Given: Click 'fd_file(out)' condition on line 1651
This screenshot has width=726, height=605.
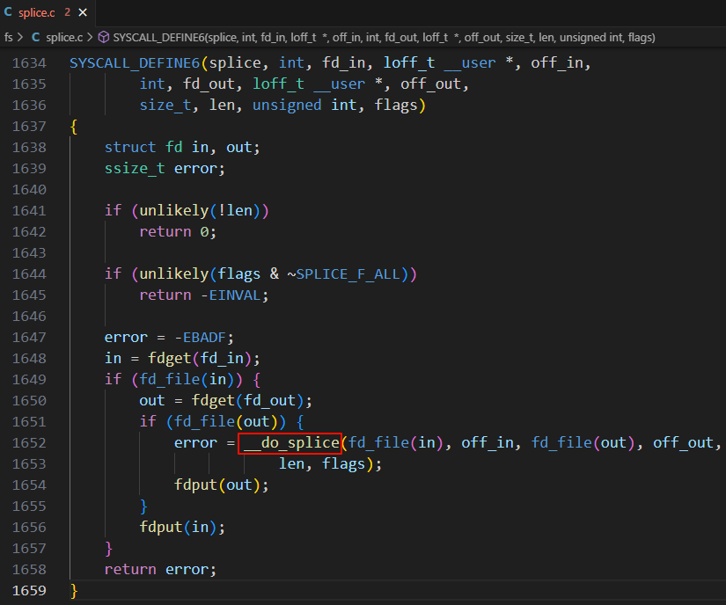Looking at the screenshot, I should [x=230, y=422].
